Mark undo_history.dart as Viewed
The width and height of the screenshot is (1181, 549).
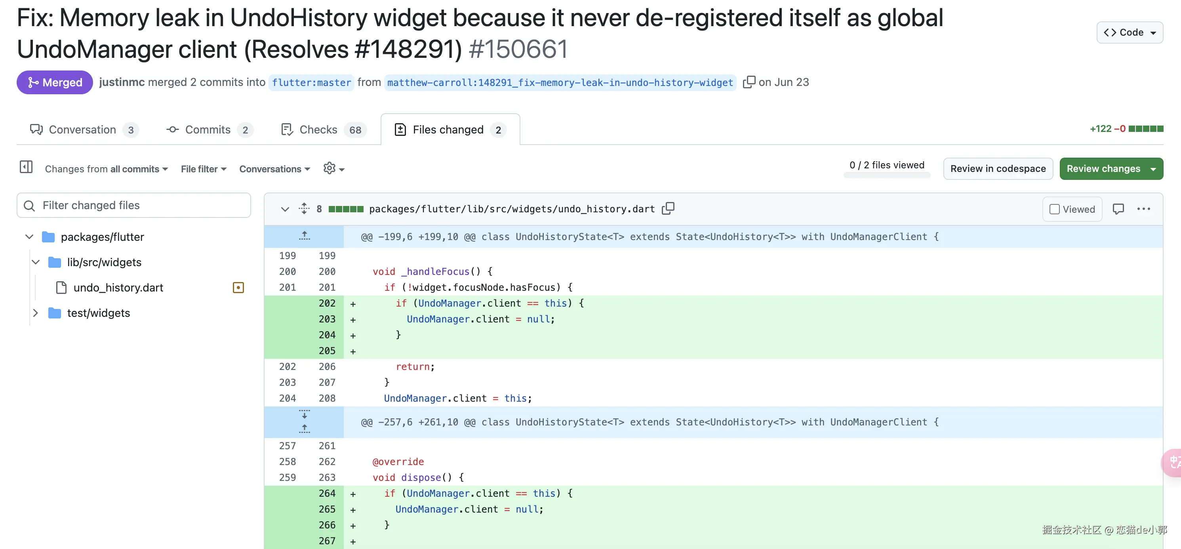[x=1072, y=209]
